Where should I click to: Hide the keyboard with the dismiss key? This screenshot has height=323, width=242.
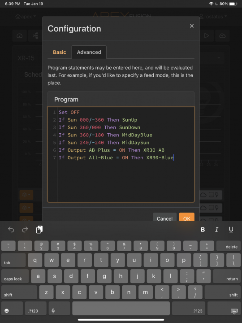coord(223,308)
